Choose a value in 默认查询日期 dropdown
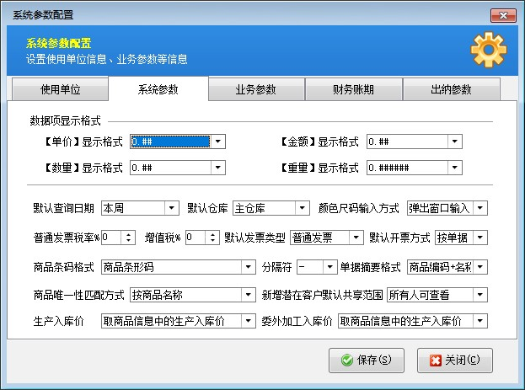525x390 pixels. click(172, 208)
